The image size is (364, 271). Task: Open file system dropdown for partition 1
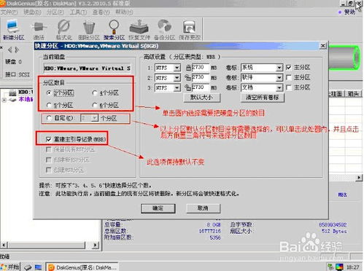(x=177, y=68)
